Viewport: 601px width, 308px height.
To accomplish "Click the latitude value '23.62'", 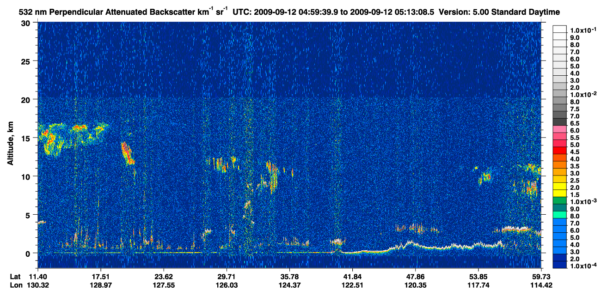I will point(163,277).
